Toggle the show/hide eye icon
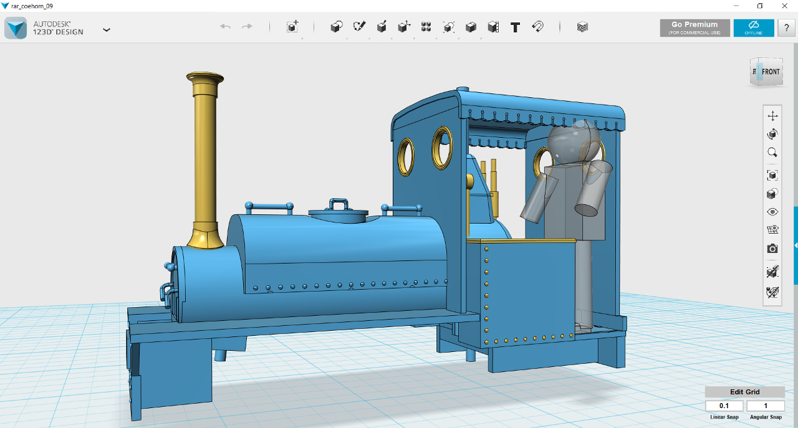Screen dimensions: 798x428 coord(772,212)
